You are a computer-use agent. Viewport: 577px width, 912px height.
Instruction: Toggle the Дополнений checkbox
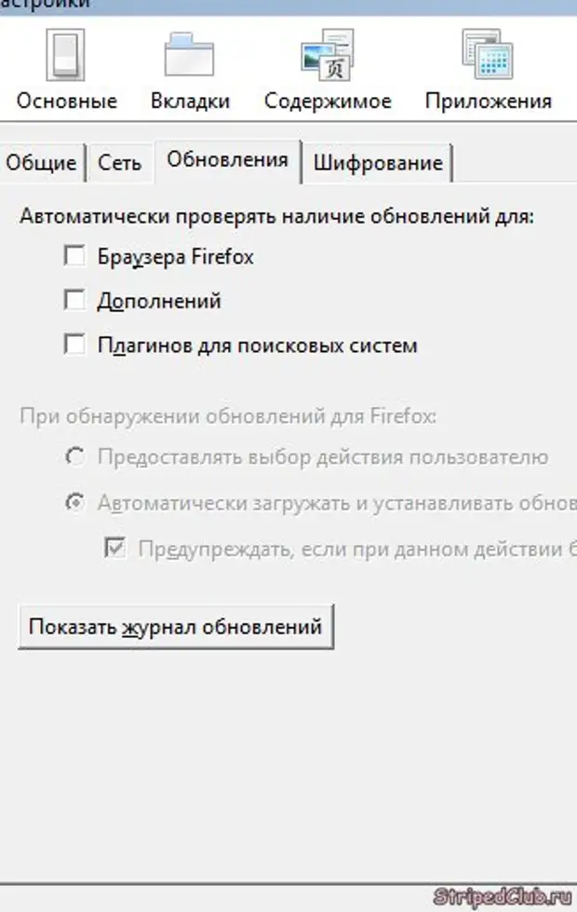[74, 300]
